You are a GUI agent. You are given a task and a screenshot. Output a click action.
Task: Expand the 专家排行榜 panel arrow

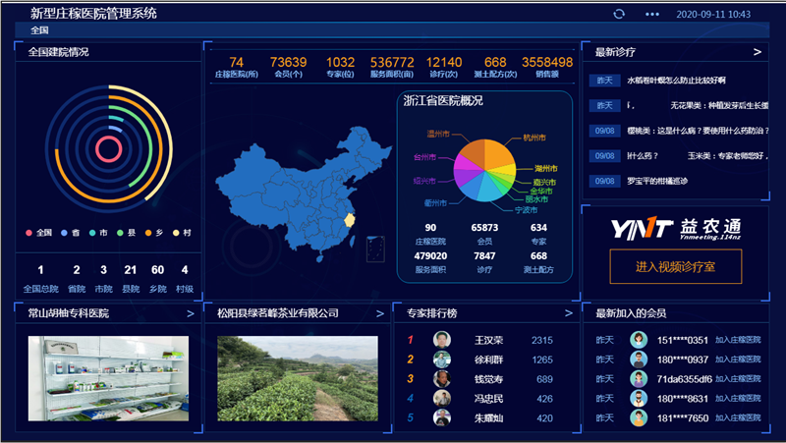[x=568, y=313]
